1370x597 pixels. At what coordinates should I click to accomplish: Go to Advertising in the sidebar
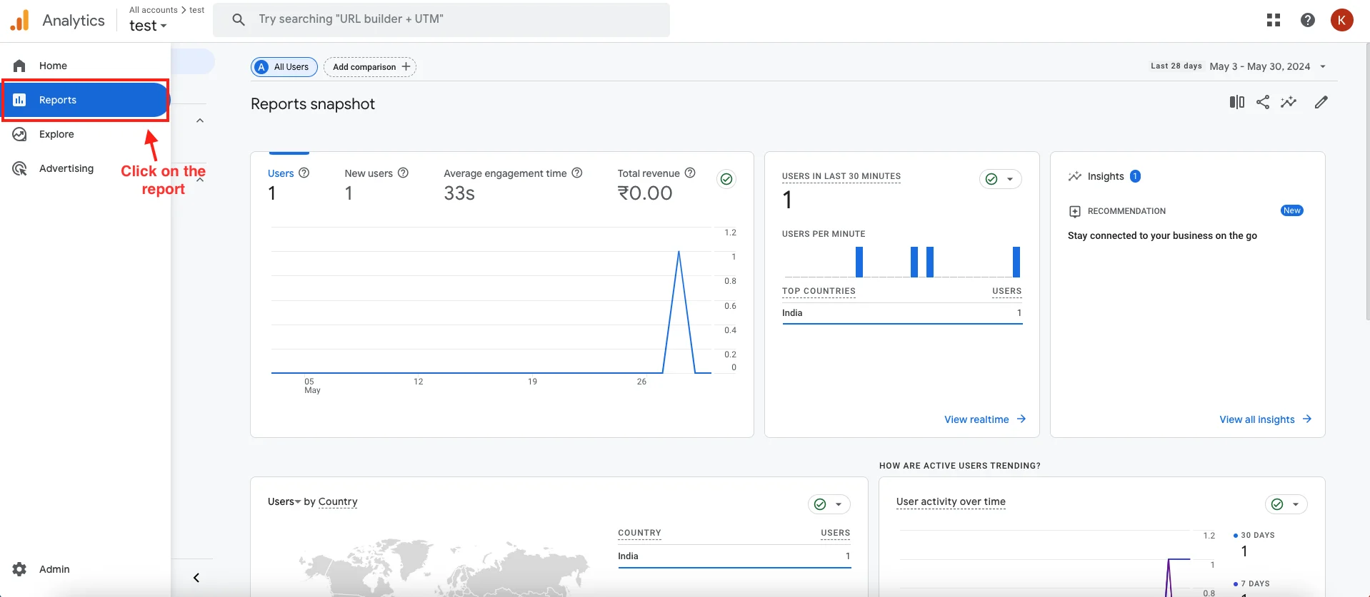click(x=66, y=168)
